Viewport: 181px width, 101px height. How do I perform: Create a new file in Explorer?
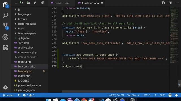(x=21, y=3)
